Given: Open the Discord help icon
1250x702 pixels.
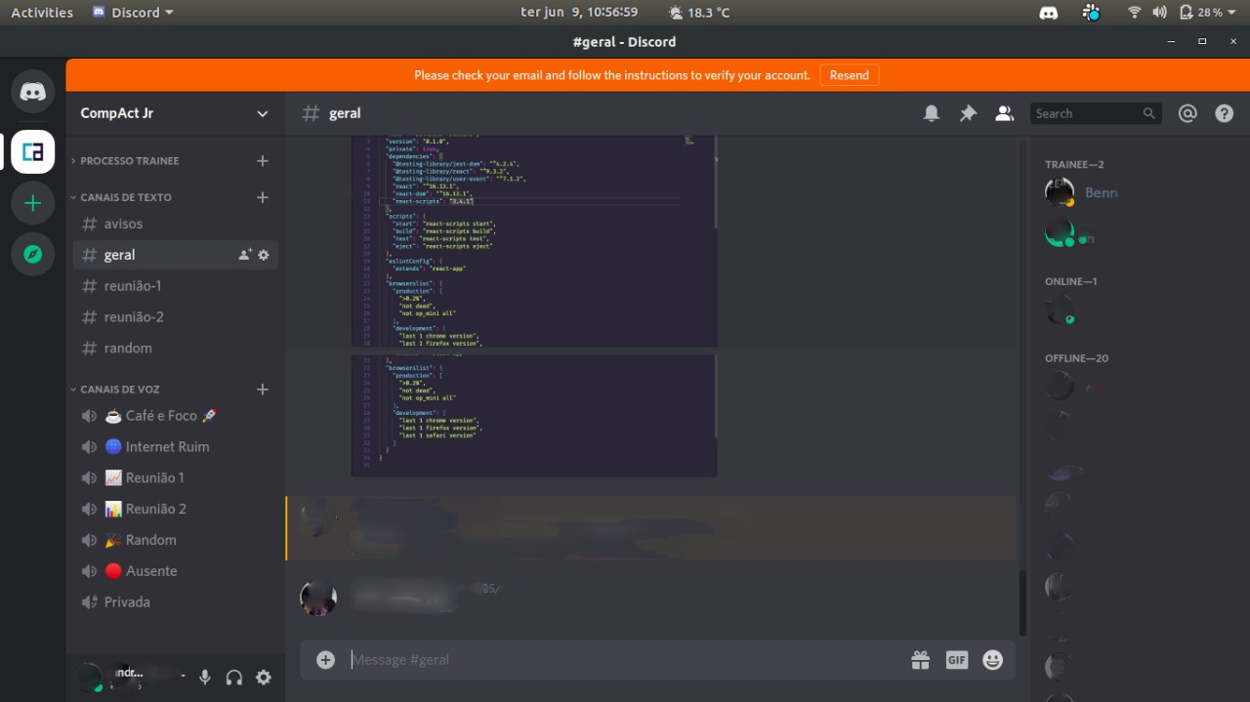Looking at the screenshot, I should tap(1224, 113).
